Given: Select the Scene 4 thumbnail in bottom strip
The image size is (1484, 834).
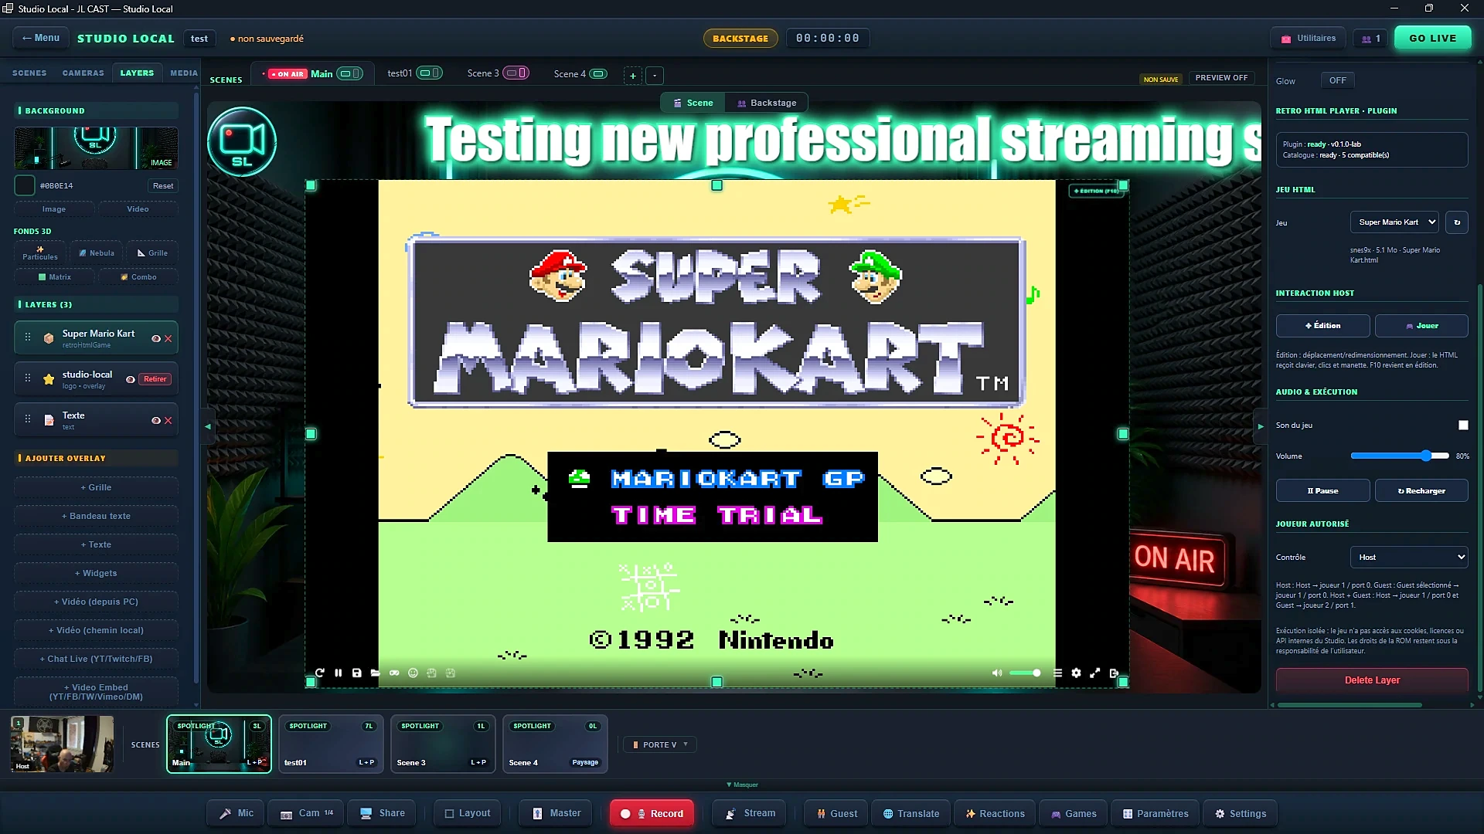Looking at the screenshot, I should pos(555,744).
